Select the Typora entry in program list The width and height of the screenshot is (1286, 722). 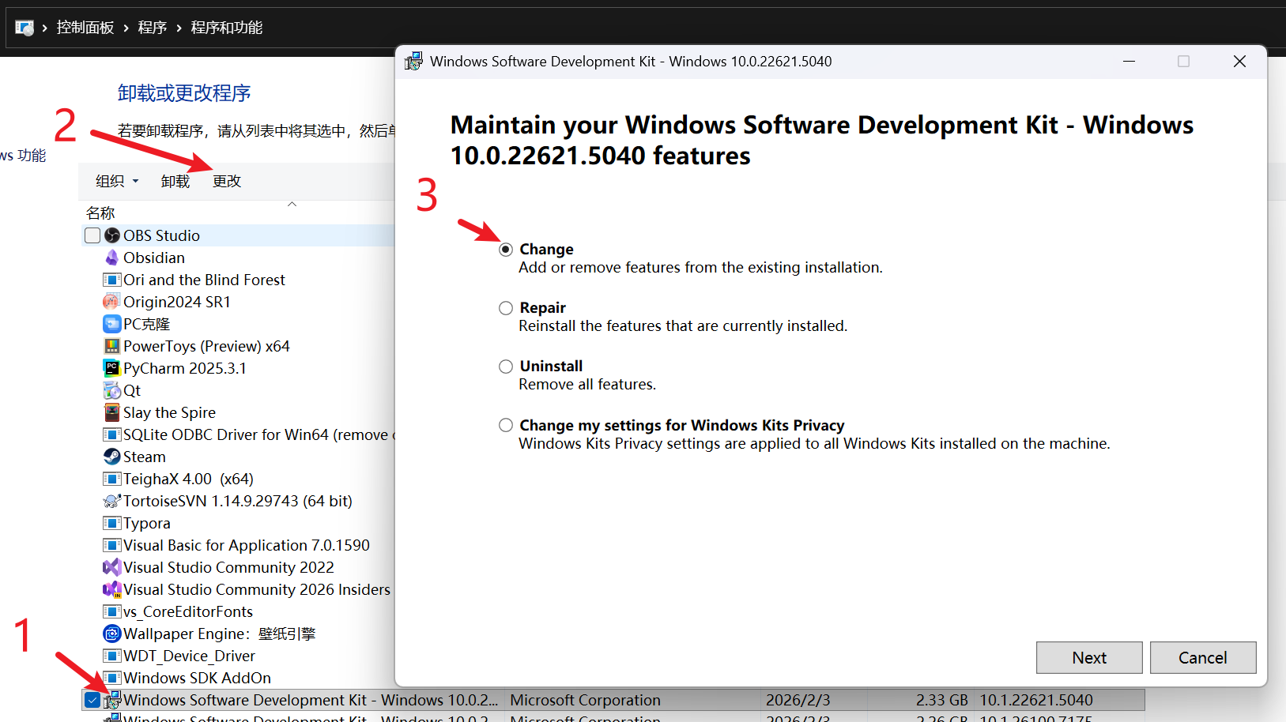(x=147, y=523)
